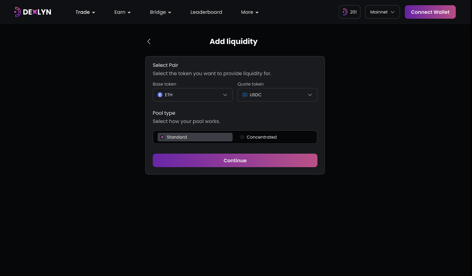Expand the Earn navigation dropdown
The height and width of the screenshot is (276, 472).
tap(122, 12)
